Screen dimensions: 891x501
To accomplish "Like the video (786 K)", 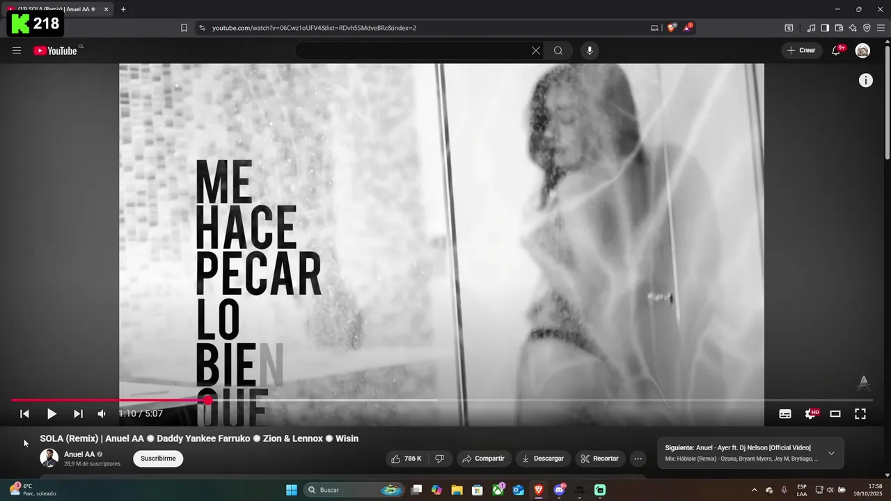I will [x=407, y=459].
